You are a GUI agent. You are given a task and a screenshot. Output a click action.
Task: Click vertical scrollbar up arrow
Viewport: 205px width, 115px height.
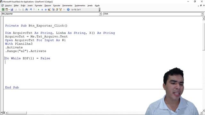(x=204, y=19)
